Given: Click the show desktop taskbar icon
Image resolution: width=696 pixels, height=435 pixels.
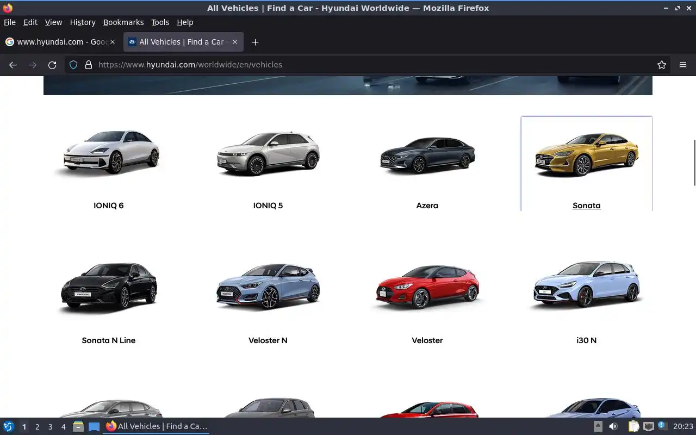Looking at the screenshot, I should point(94,427).
